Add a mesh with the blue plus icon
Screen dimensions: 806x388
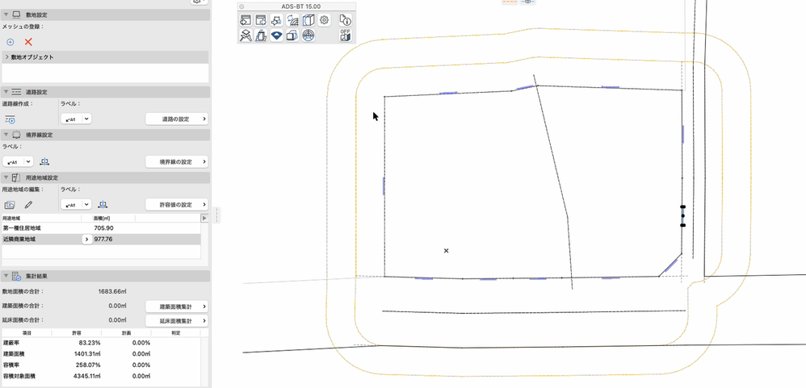[x=10, y=42]
